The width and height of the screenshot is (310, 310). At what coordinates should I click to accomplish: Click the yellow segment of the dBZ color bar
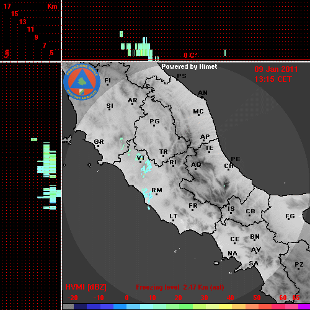(x=225, y=306)
